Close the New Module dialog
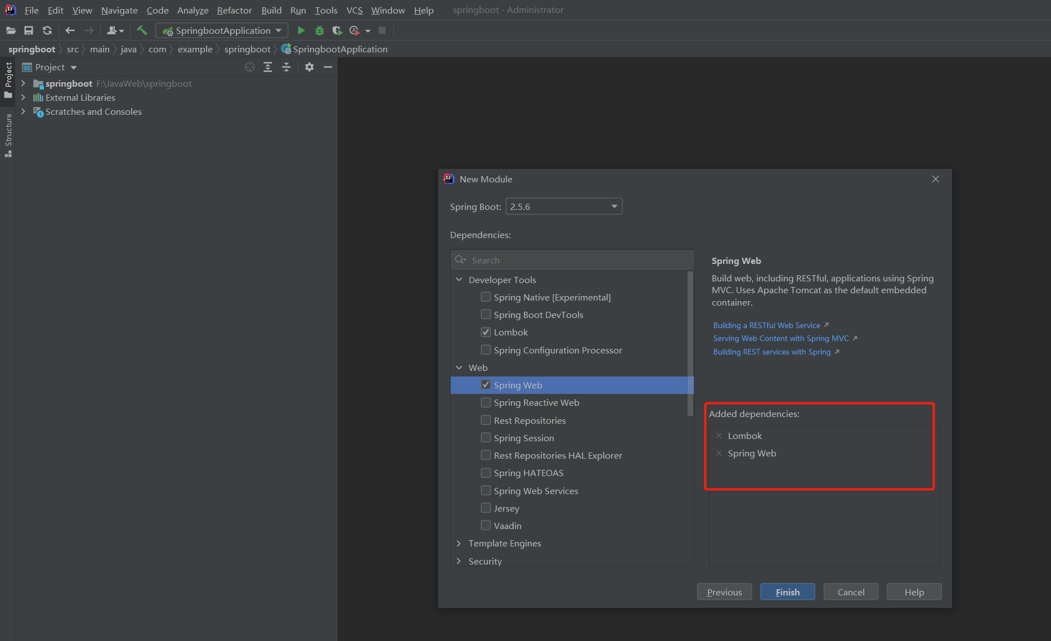This screenshot has height=641, width=1051. (x=936, y=179)
